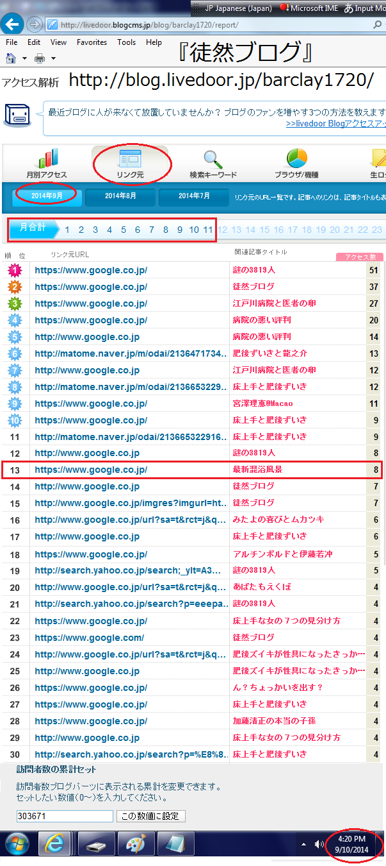Open the Help menu
The height and width of the screenshot is (866, 386).
154,42
